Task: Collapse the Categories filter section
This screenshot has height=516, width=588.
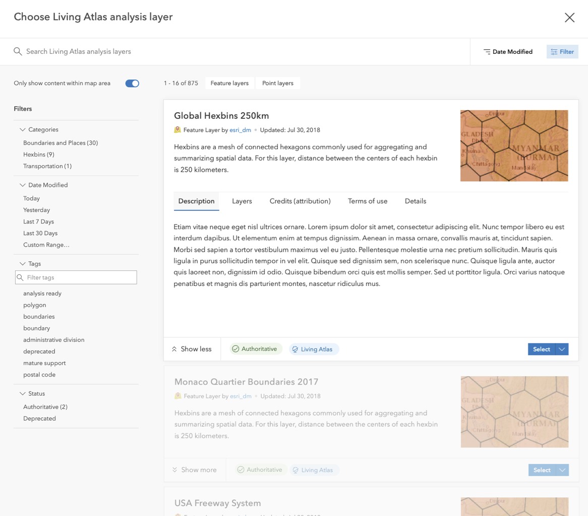Action: [x=23, y=129]
